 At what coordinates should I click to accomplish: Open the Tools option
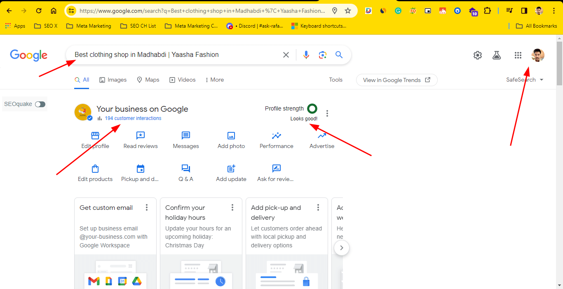tap(336, 80)
